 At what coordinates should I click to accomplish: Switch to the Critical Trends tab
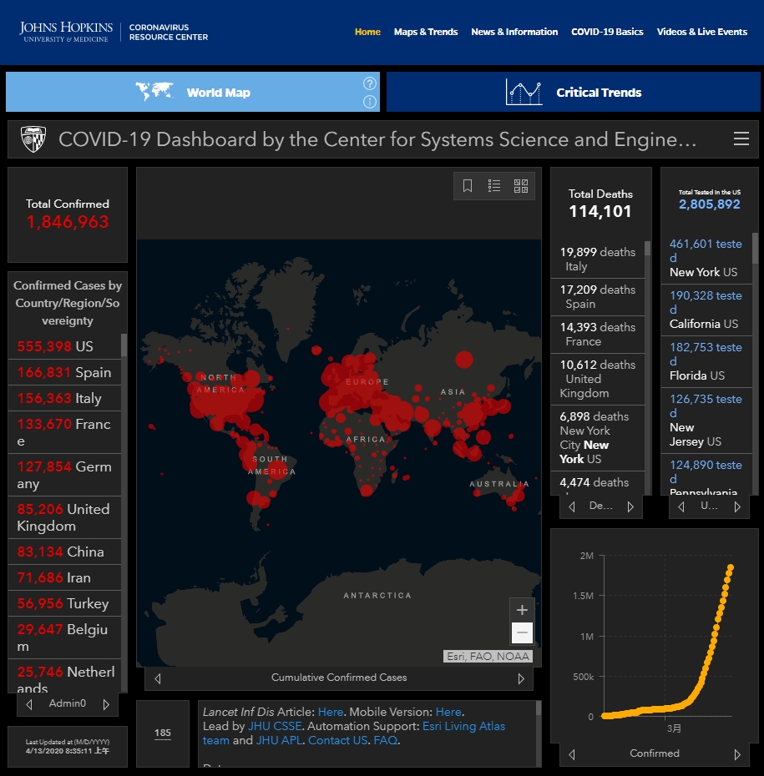[573, 93]
